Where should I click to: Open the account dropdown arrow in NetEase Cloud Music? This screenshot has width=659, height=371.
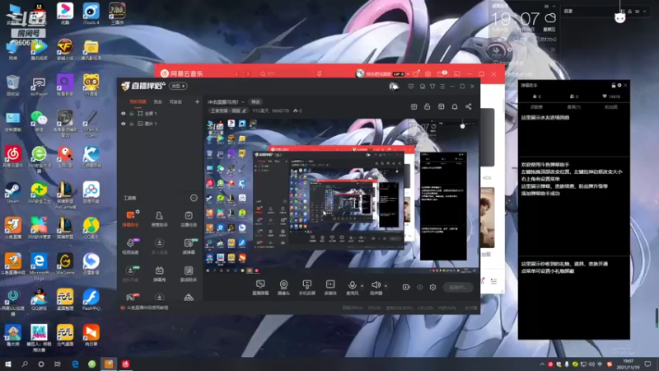coord(408,74)
